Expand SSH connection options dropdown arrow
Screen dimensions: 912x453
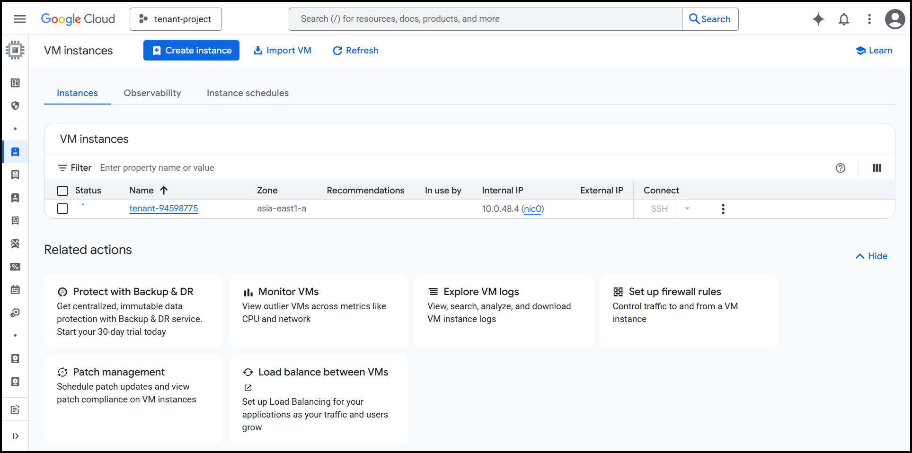coord(687,209)
